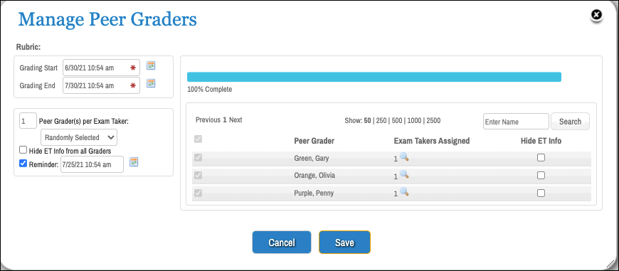The height and width of the screenshot is (271, 619).
Task: View exam takers assigned to Purple, Penny
Action: point(404,192)
